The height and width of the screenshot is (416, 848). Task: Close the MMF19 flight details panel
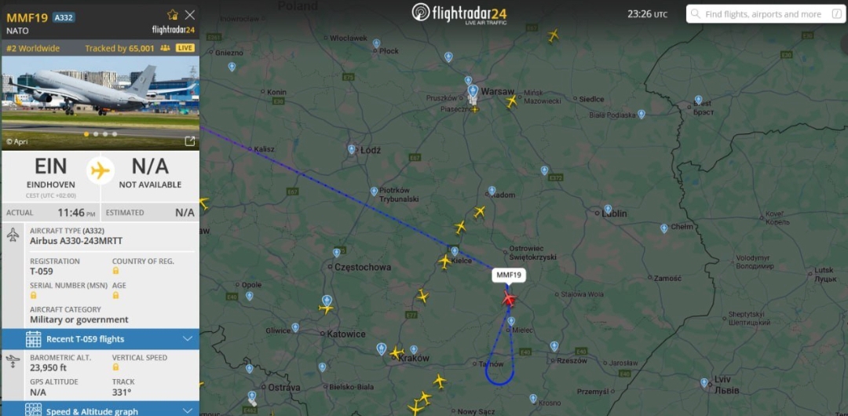click(190, 15)
